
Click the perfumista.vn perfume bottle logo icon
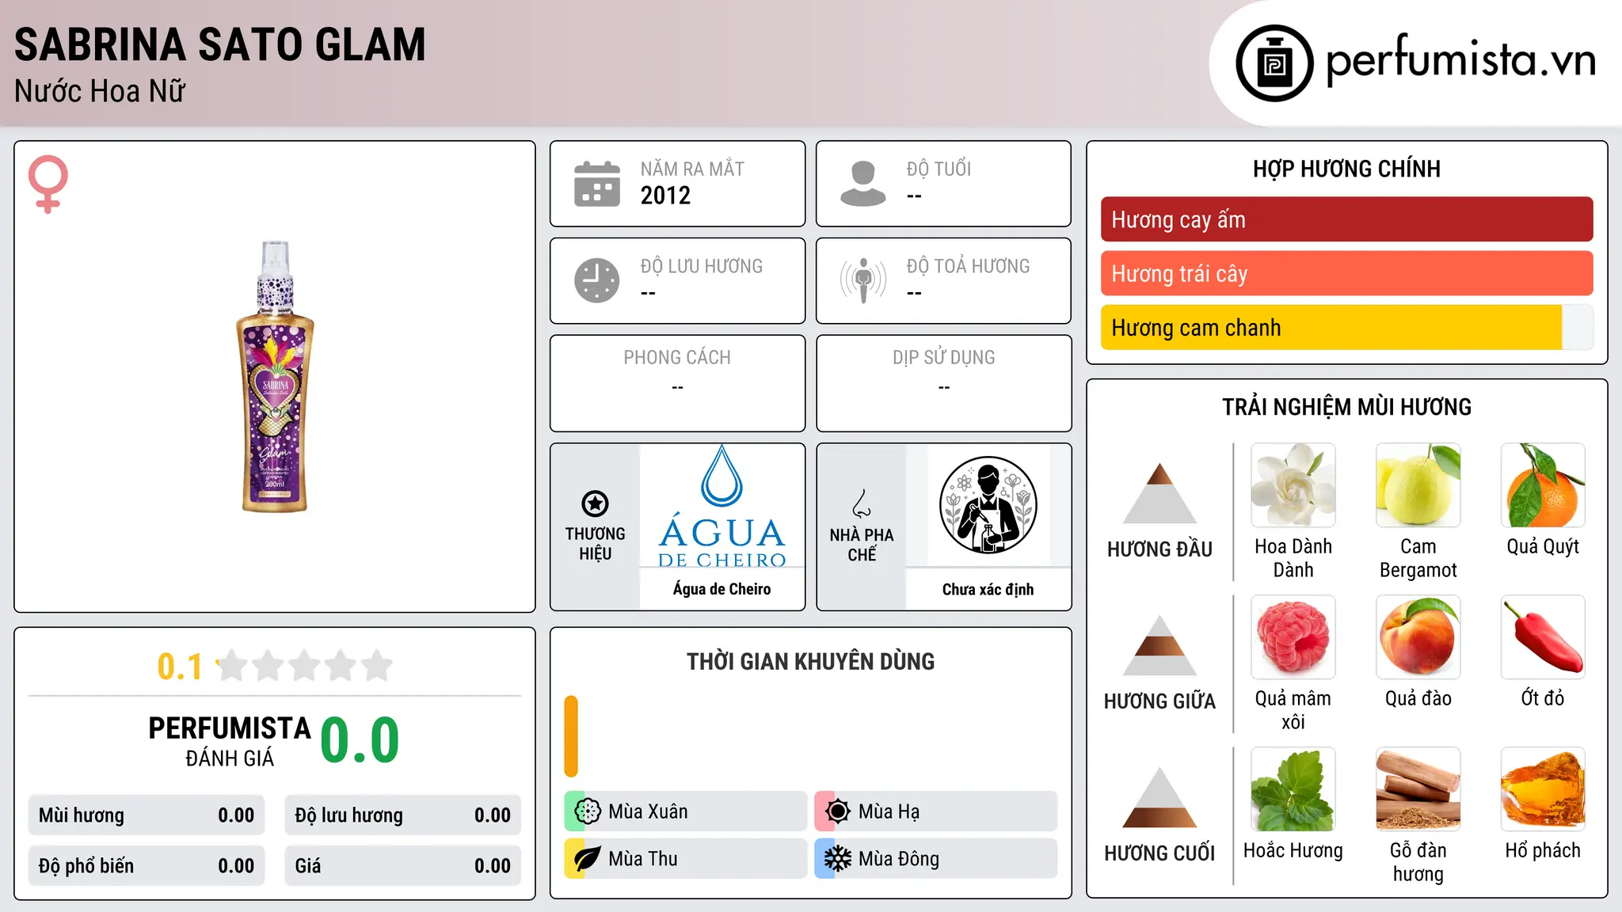1274,63
